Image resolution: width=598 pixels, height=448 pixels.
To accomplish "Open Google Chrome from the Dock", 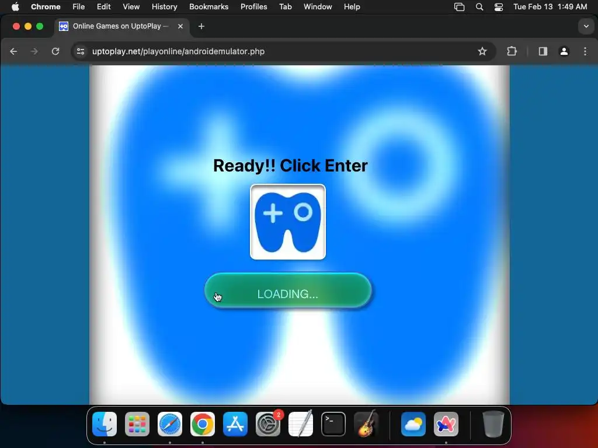I will tap(203, 424).
